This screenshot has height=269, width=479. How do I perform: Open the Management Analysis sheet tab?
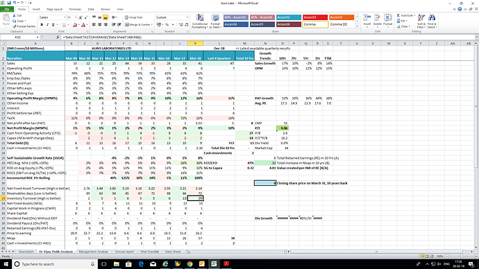click(93, 252)
